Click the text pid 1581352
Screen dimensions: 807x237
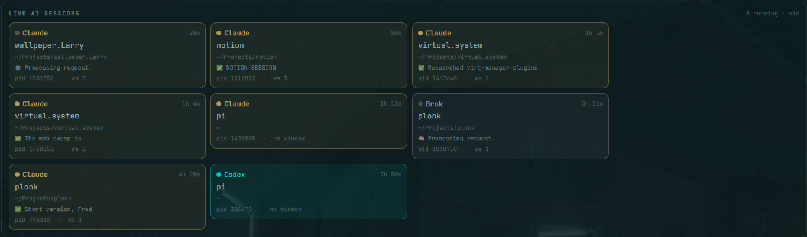click(34, 78)
